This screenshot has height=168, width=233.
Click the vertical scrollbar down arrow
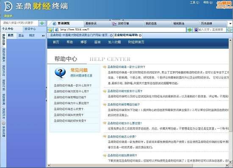point(230,162)
